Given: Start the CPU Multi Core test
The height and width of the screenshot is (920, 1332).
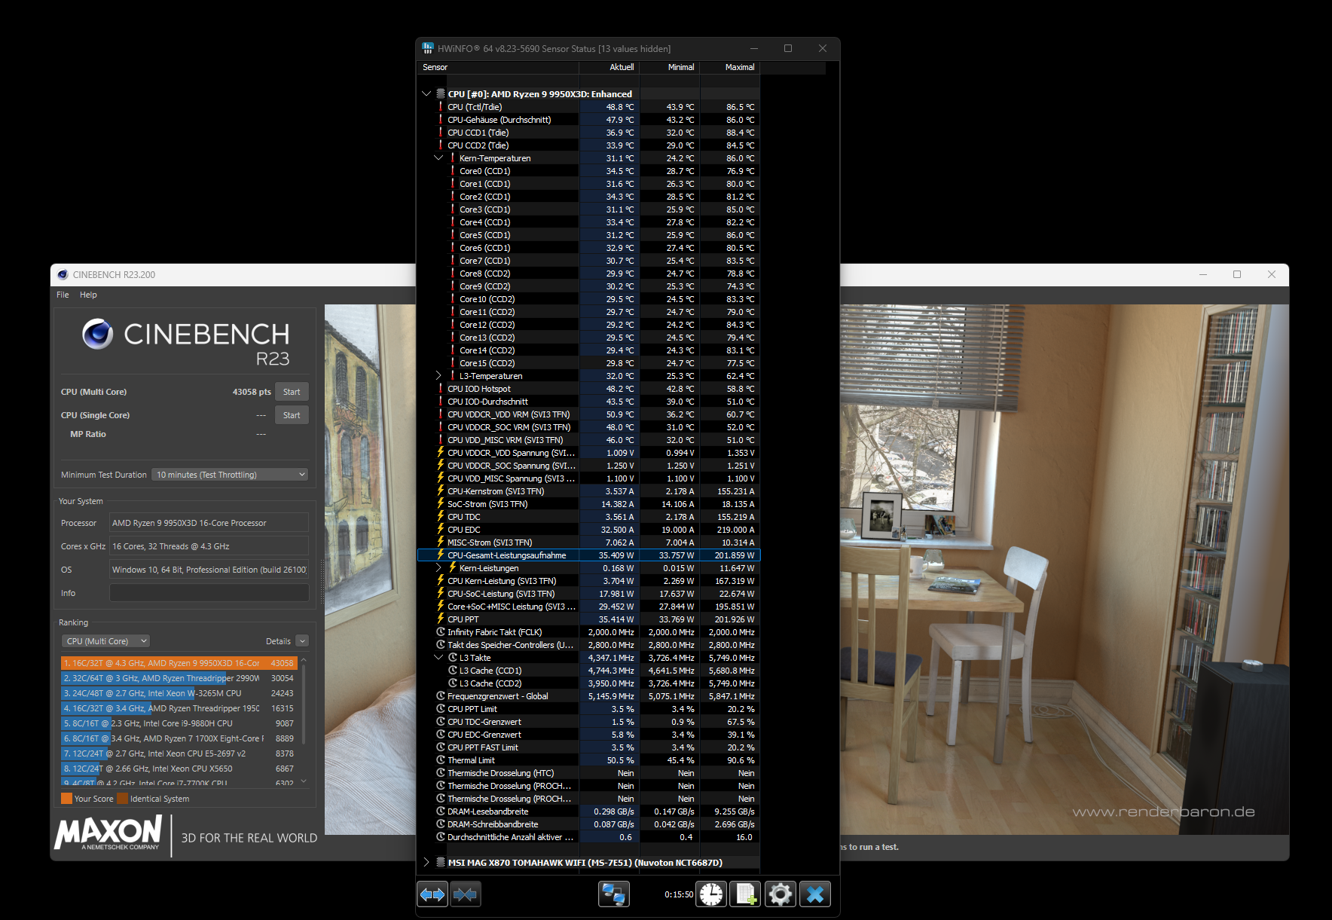Looking at the screenshot, I should 292,392.
